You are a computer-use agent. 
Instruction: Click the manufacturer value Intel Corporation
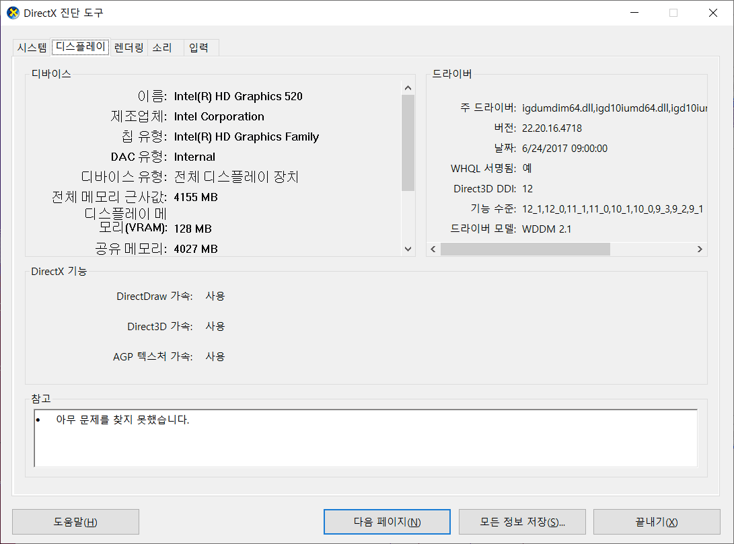(219, 116)
